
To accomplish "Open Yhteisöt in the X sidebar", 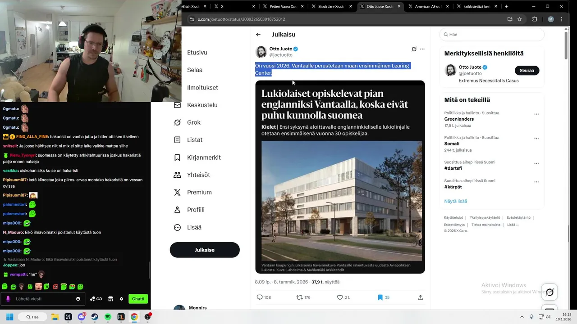I will point(192,175).
